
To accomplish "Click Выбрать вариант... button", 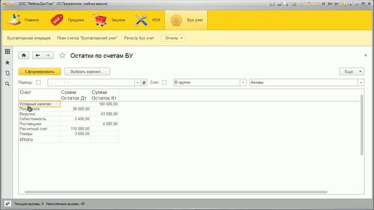I will 87,71.
